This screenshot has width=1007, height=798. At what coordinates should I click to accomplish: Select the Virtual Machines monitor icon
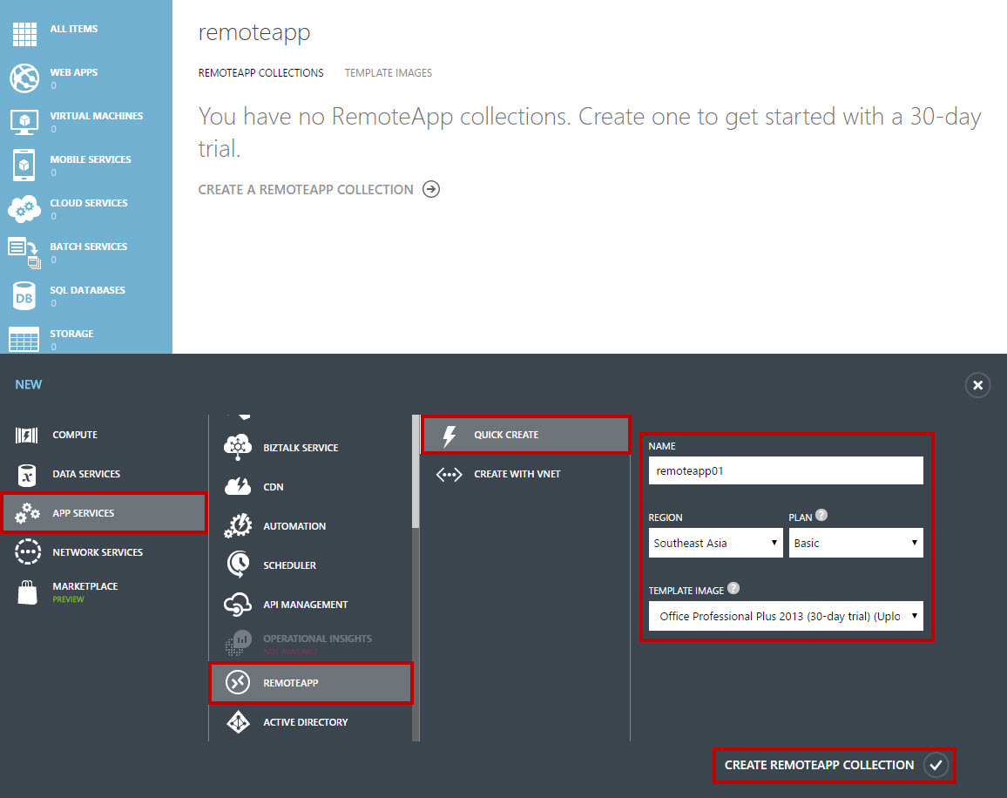coord(24,121)
